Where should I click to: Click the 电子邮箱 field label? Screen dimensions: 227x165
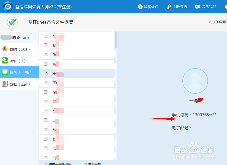(182, 128)
